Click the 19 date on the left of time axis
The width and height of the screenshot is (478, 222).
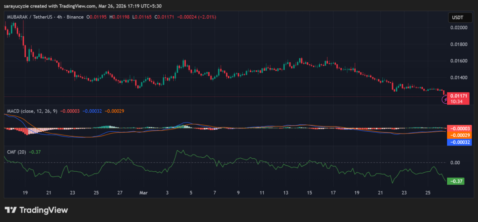pyautogui.click(x=25, y=192)
